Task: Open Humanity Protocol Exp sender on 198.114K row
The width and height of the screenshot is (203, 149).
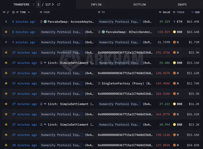Action: pyautogui.click(x=61, y=135)
